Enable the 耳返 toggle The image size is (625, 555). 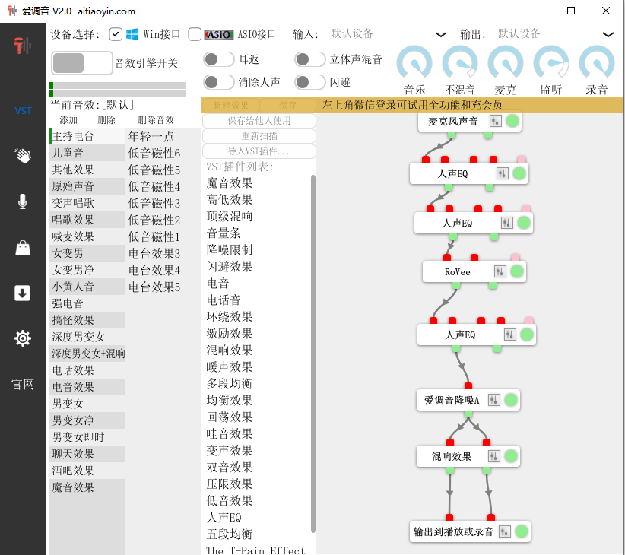218,60
